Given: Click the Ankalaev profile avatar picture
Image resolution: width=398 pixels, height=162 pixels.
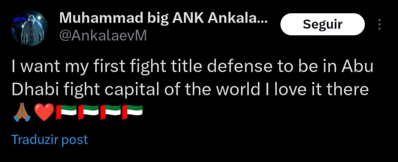Looking at the screenshot, I should point(30,29).
